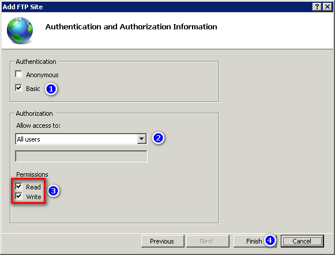The image size is (335, 255).
Task: Click the Finish button
Action: point(255,241)
